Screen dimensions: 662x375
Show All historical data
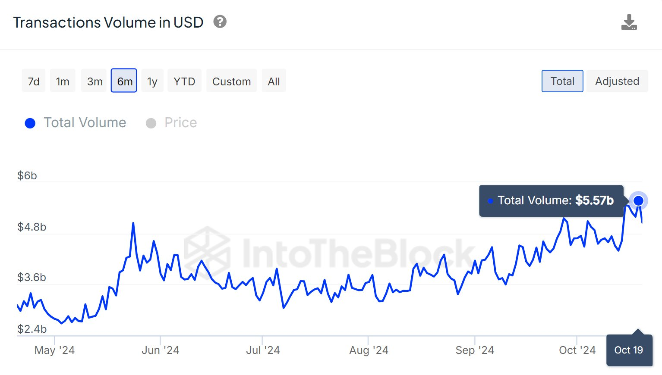click(274, 81)
